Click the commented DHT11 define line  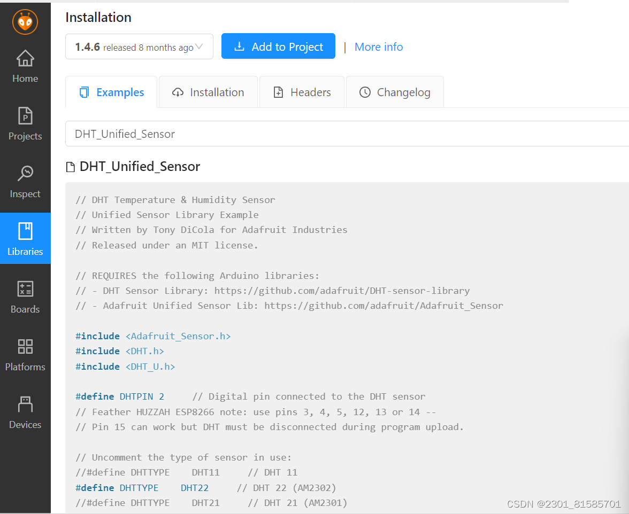tap(187, 473)
